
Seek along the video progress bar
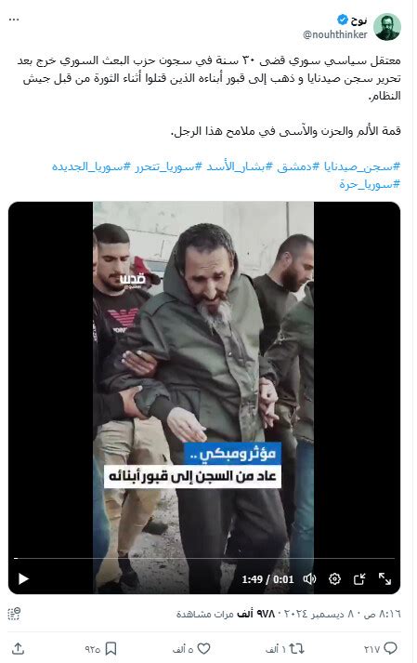(x=204, y=559)
